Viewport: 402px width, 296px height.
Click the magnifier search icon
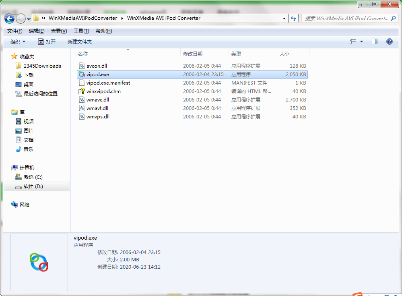tap(394, 18)
